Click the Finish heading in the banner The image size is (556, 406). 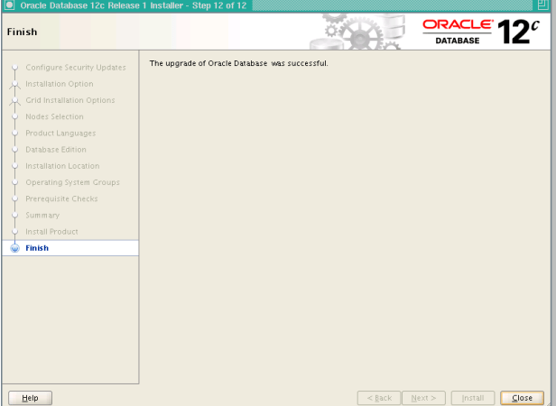tap(22, 32)
